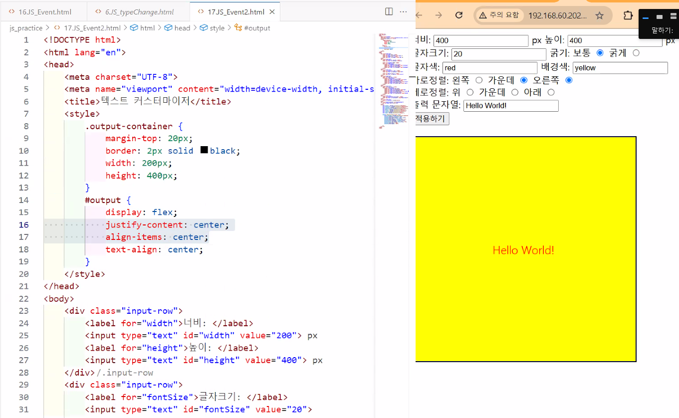Screen dimensions: 679x418
Task: Choose 가운데 radio in 세로정렬 row
Action: tap(515, 92)
